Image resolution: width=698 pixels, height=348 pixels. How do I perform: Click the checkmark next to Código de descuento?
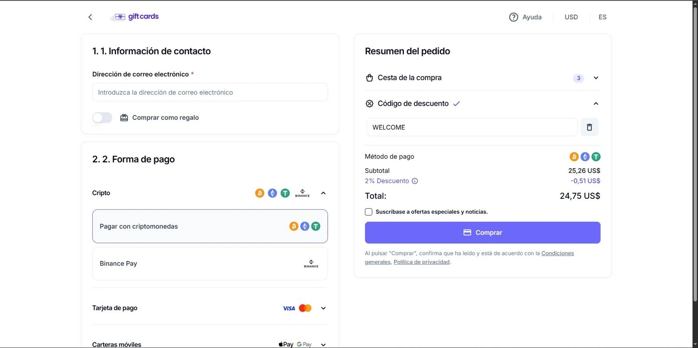[456, 103]
